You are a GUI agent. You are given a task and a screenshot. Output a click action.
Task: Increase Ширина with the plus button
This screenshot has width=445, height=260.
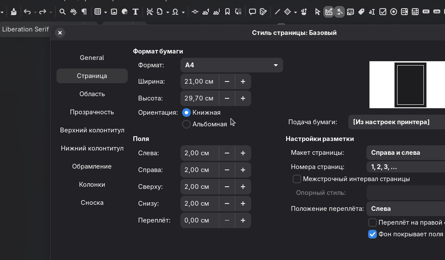(x=243, y=81)
